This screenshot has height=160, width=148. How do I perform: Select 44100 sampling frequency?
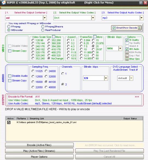tap(46, 82)
